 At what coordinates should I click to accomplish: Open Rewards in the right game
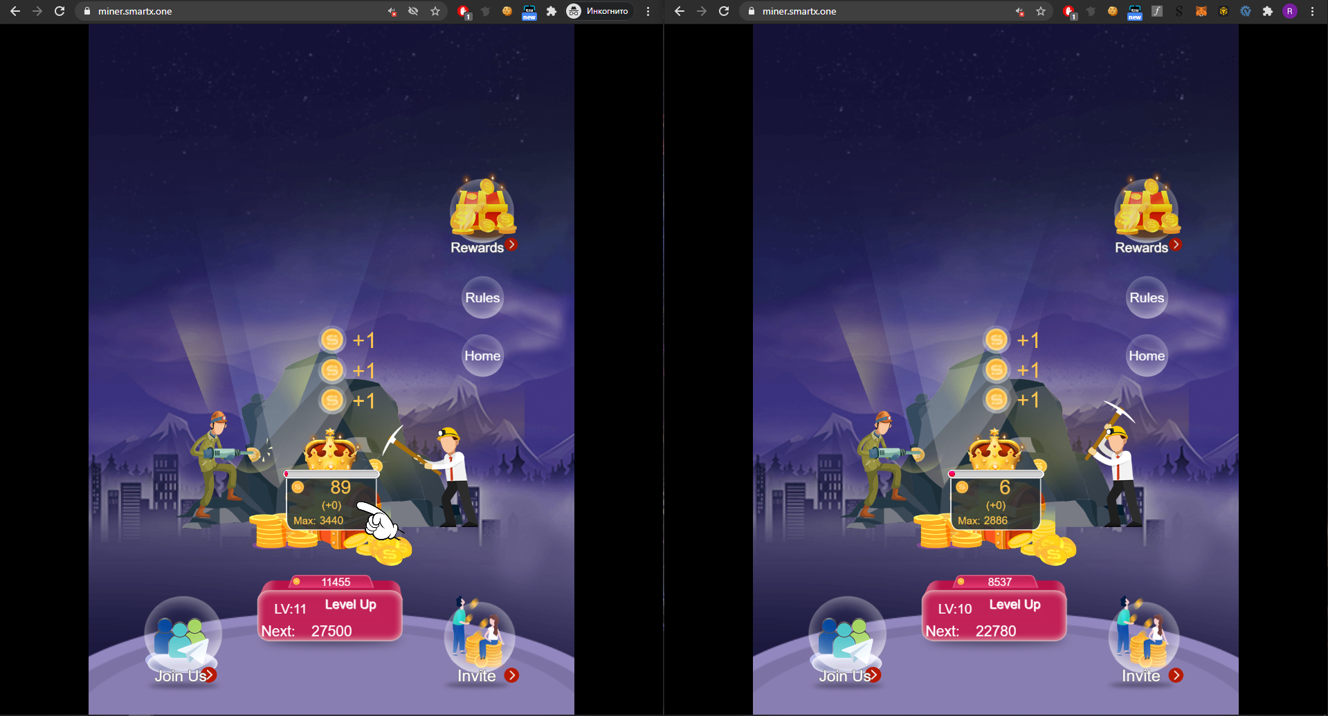[x=1147, y=215]
